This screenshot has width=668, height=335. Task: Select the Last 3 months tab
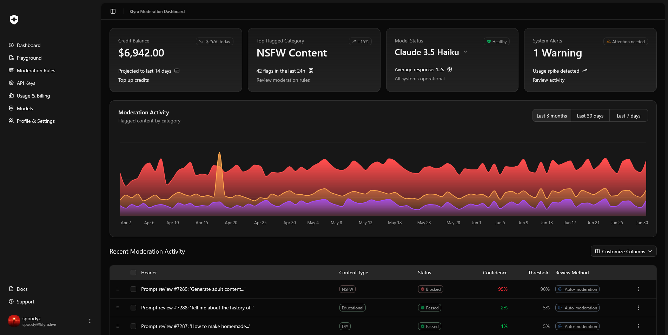point(552,116)
